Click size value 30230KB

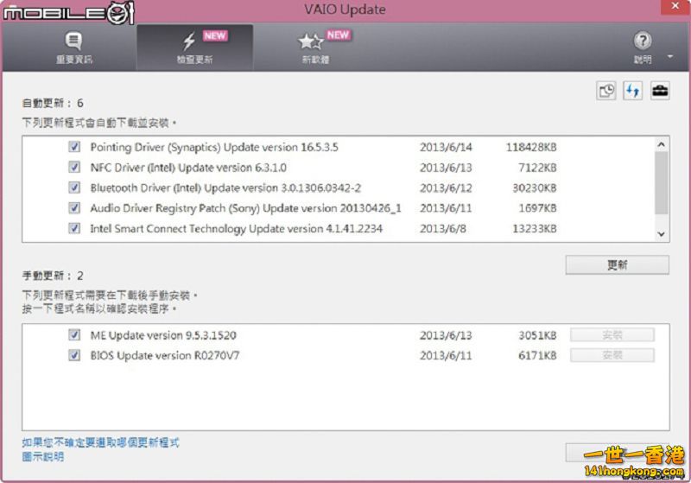(534, 188)
